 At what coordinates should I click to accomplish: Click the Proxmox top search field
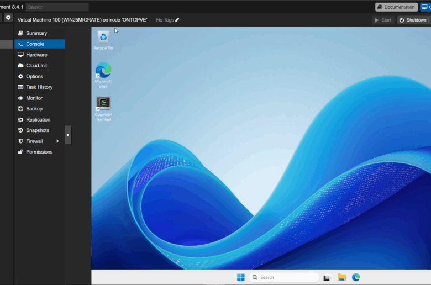(57, 7)
